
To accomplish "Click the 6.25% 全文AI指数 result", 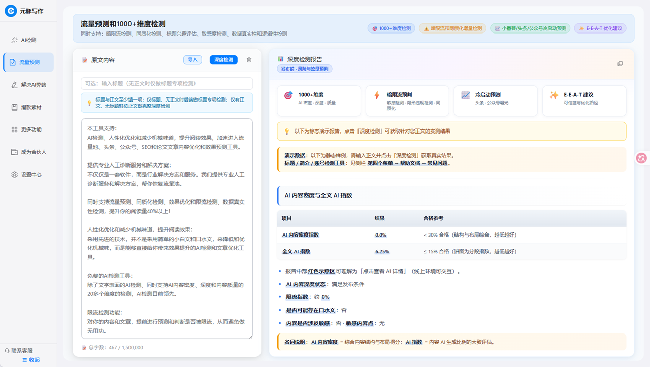I will pos(382,251).
